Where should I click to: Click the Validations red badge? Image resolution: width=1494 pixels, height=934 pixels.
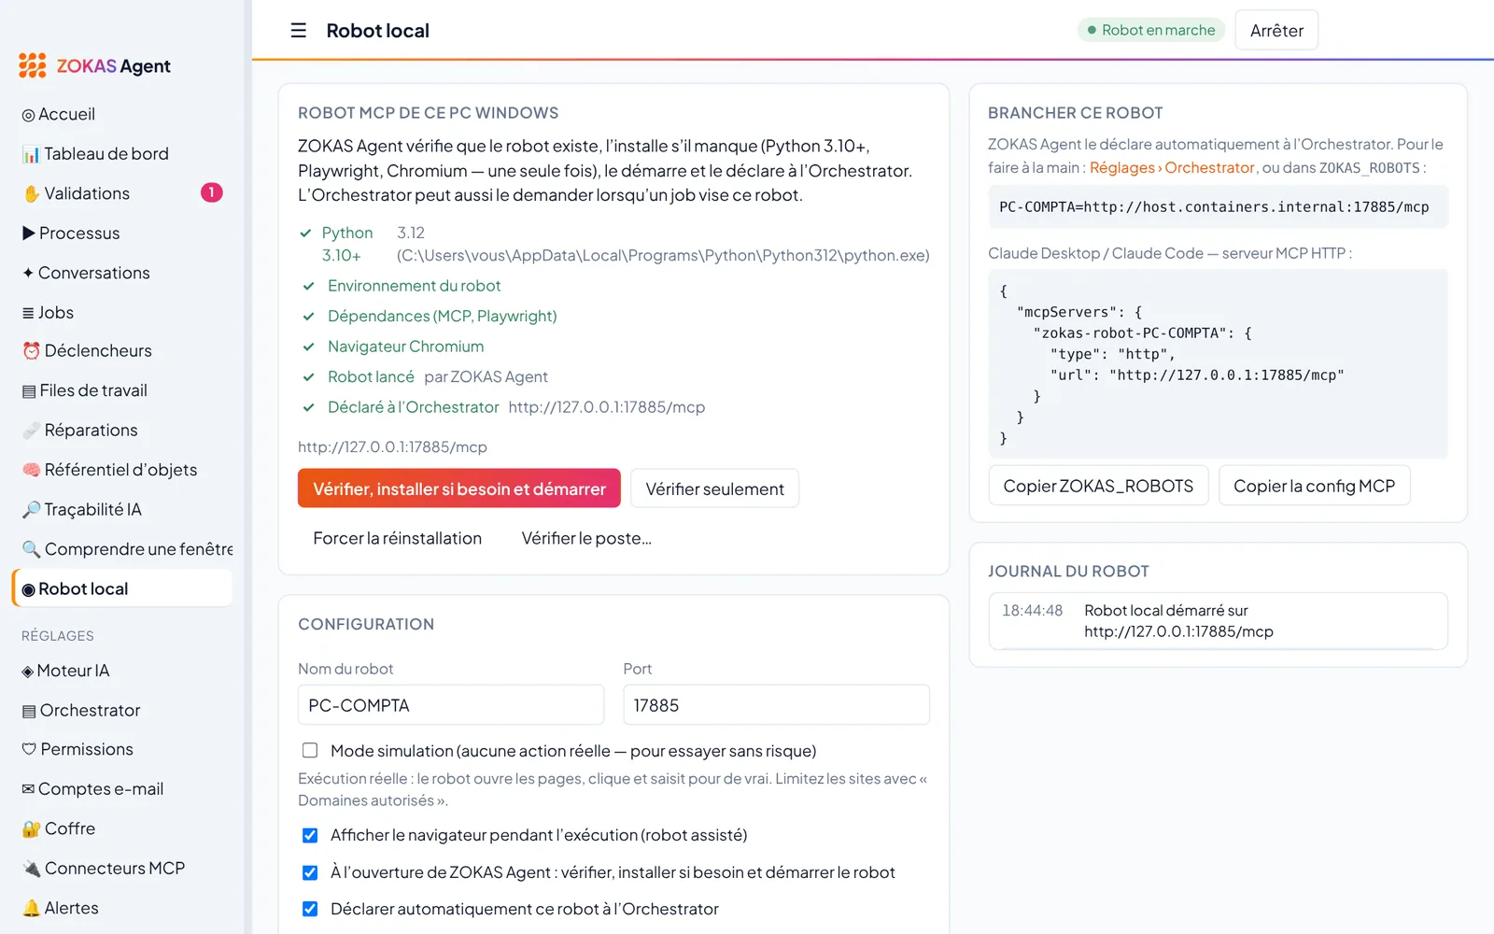(211, 192)
